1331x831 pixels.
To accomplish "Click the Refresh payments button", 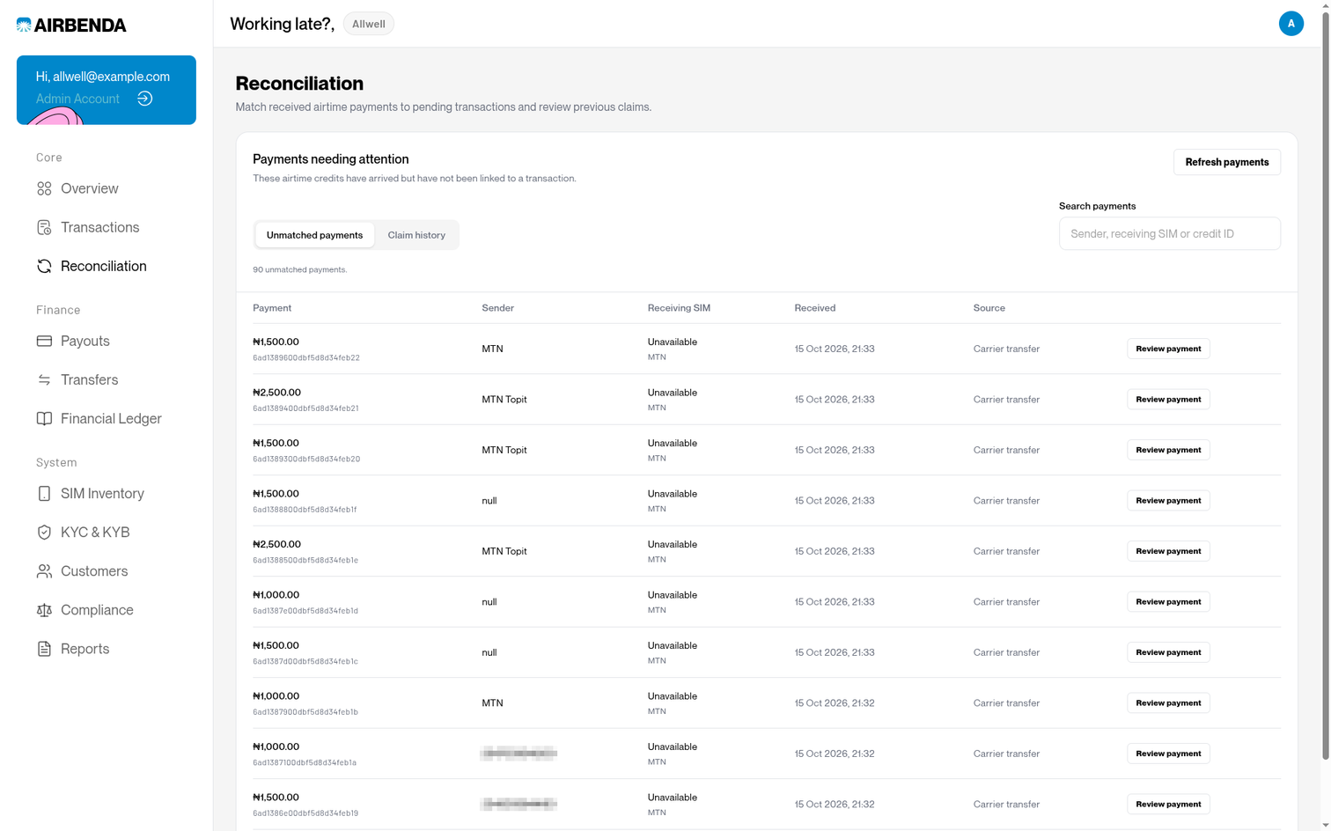I will (x=1226, y=162).
